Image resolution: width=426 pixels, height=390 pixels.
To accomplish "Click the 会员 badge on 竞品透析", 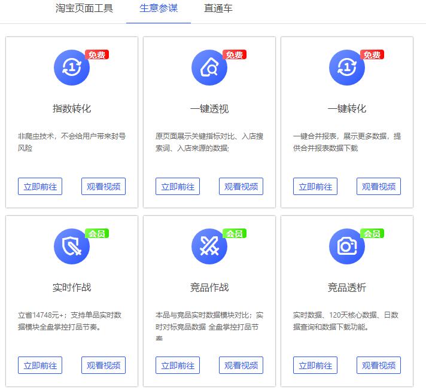I will coord(372,233).
